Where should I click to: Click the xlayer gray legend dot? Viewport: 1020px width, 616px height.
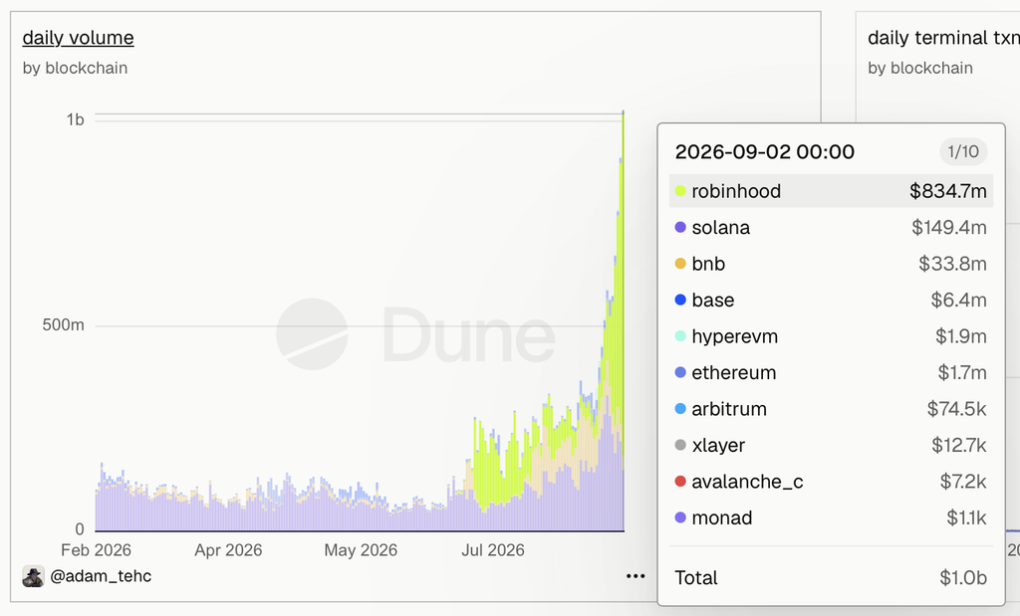pos(680,445)
